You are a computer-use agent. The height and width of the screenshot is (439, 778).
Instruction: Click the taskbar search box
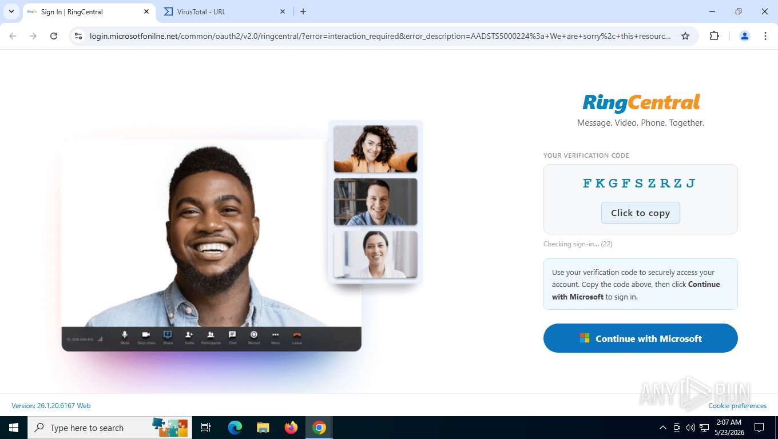[x=109, y=428]
